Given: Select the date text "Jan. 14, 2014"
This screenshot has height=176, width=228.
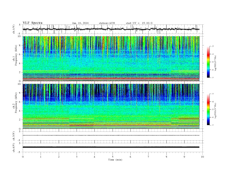Looking at the screenshot, I should (80, 23).
